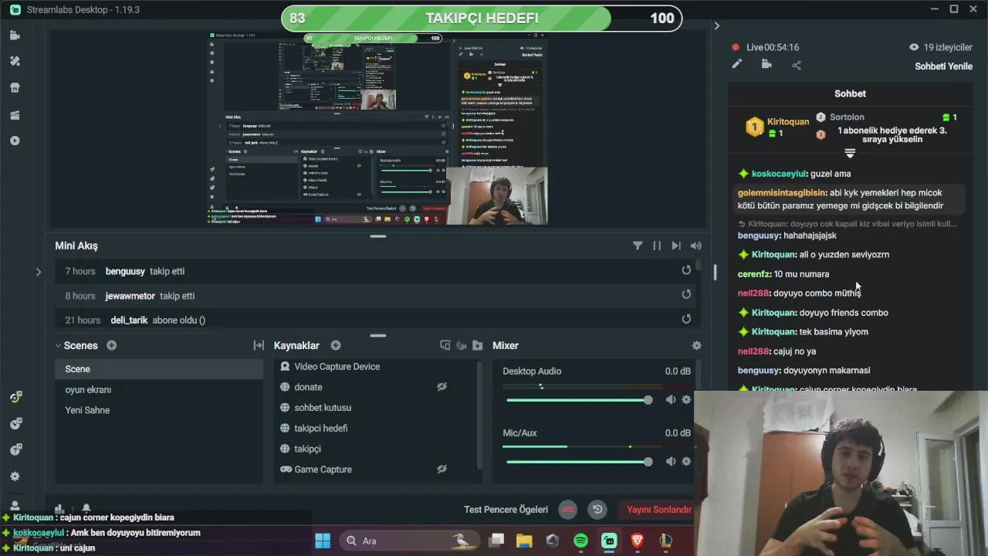
Task: Click the Test Pencere Ögeleri button
Action: point(506,510)
